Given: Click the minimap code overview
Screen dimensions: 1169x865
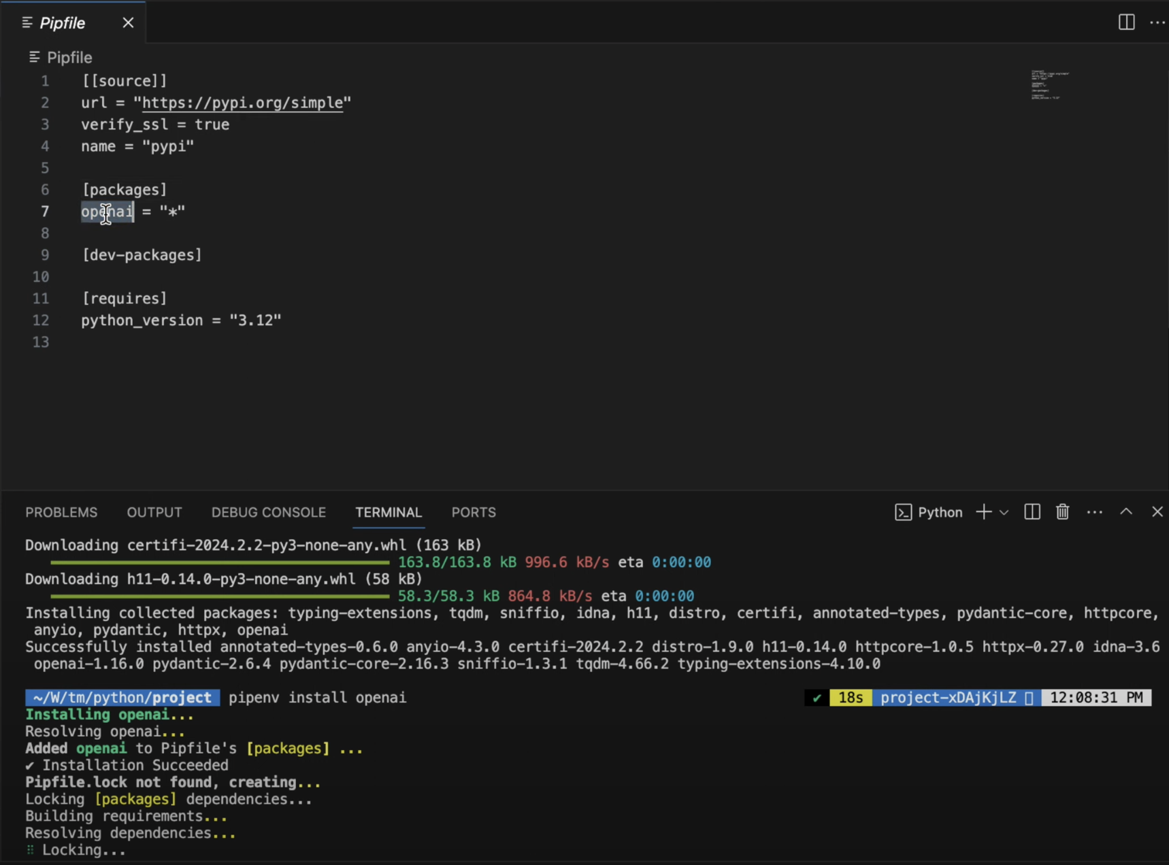Looking at the screenshot, I should tap(1050, 85).
